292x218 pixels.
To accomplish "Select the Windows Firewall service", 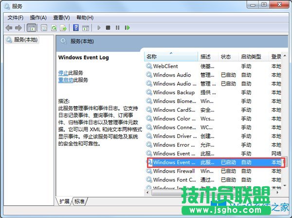I will tap(214, 171).
